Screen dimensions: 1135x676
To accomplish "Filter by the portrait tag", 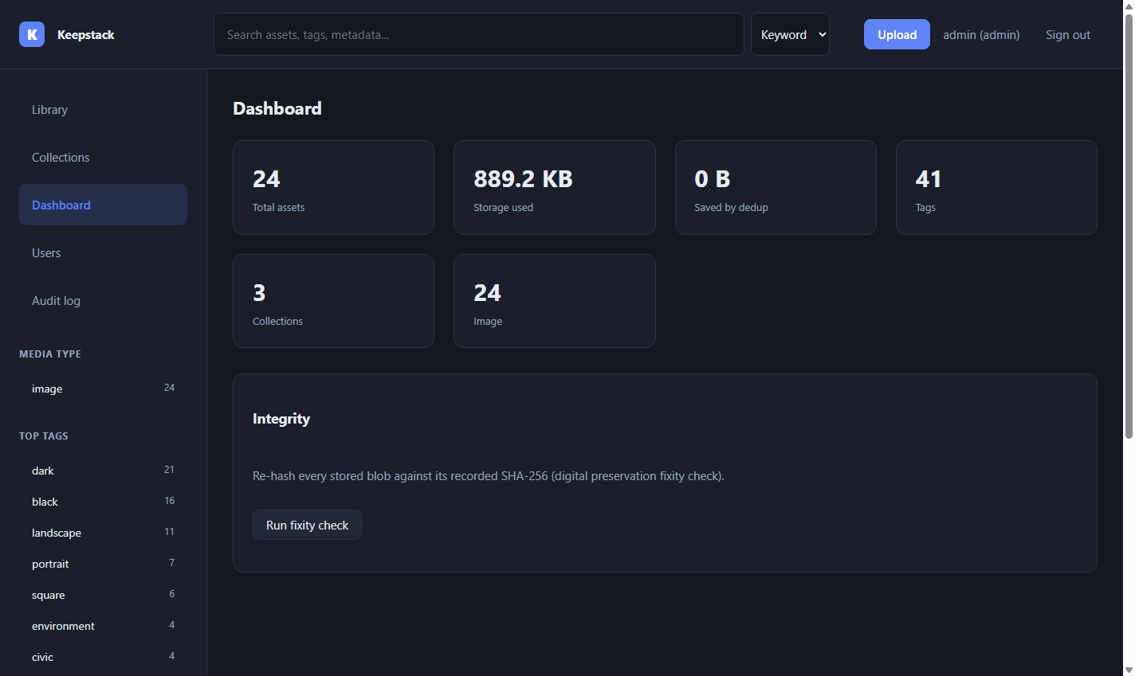I will click(x=103, y=564).
